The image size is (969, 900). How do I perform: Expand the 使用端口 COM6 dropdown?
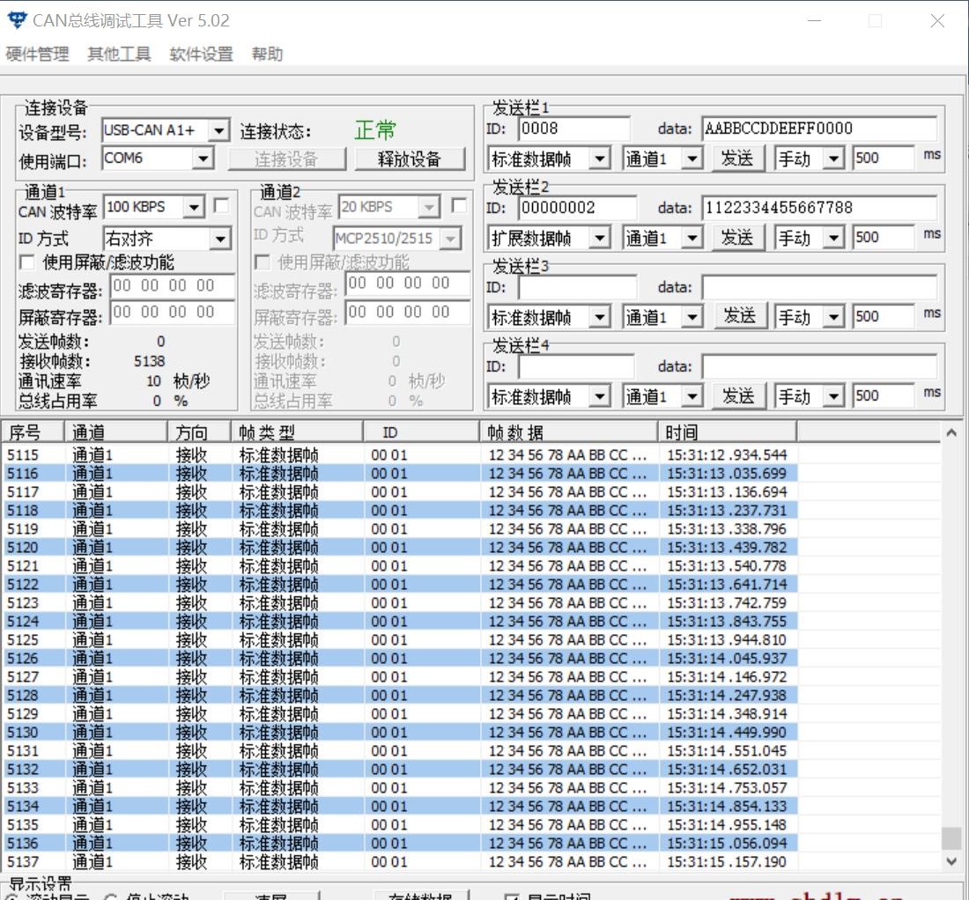(203, 159)
